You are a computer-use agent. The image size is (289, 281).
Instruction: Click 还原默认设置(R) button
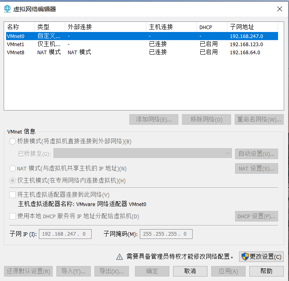(28, 271)
